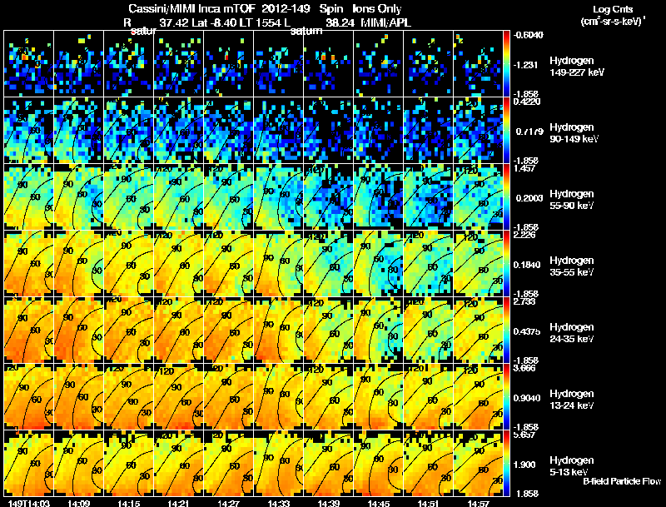Viewport: 666px width, 507px height.
Task: Click the 2.733 scale value
Action: (524, 301)
